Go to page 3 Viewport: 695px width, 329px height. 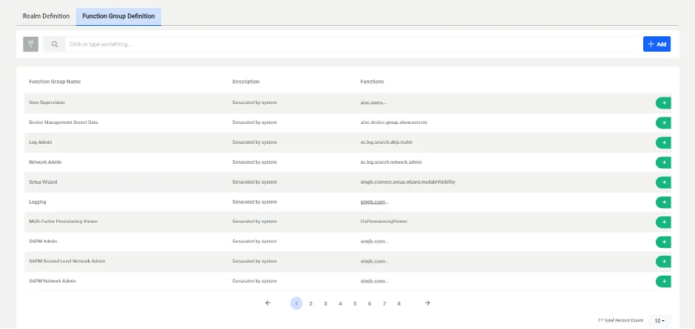325,303
